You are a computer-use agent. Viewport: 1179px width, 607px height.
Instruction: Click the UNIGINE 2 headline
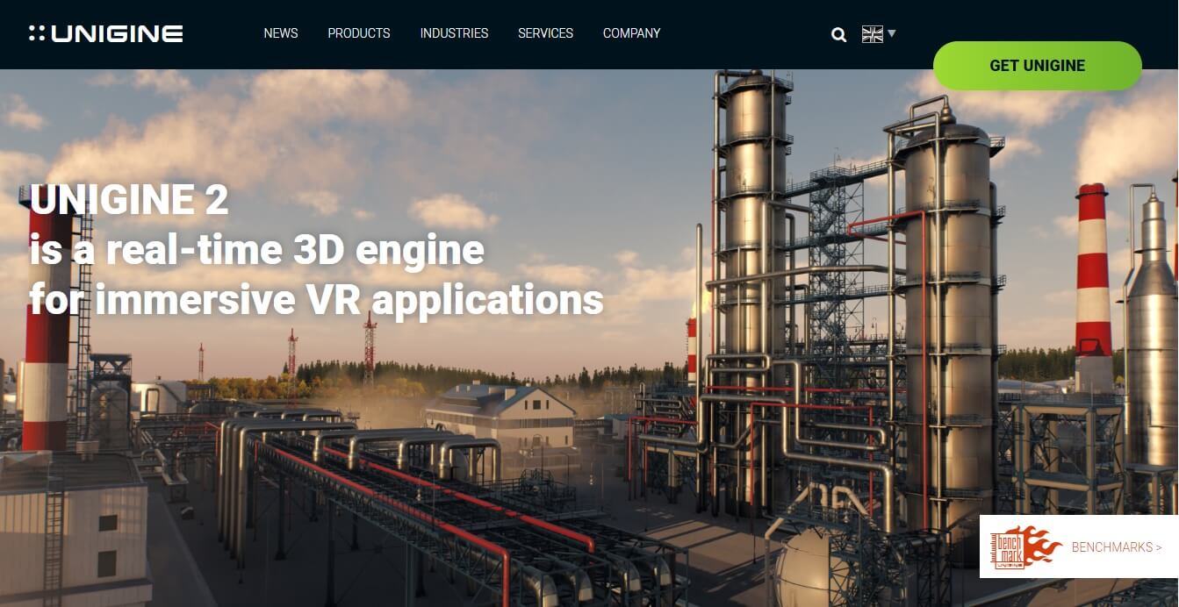tap(129, 200)
